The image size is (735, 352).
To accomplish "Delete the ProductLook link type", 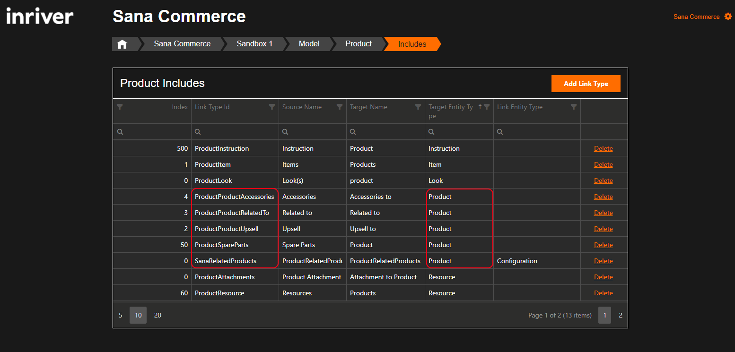I will click(603, 180).
